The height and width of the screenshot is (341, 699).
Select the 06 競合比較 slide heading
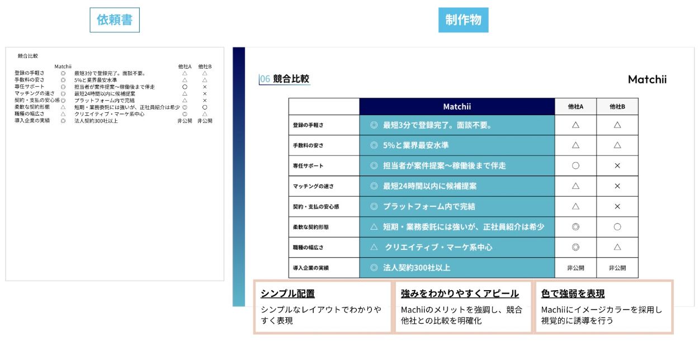tap(285, 79)
